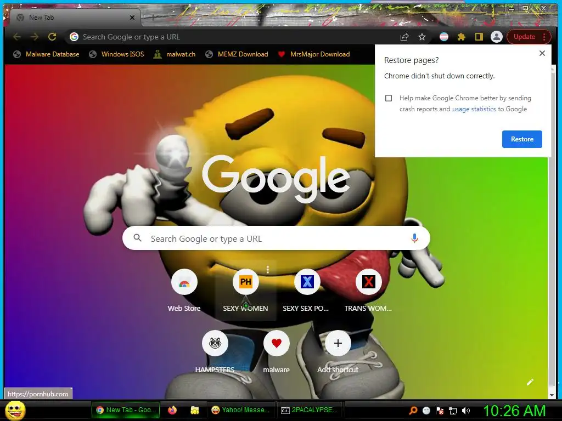
Task: Open the Windows ISOS bookmark
Action: 116,54
